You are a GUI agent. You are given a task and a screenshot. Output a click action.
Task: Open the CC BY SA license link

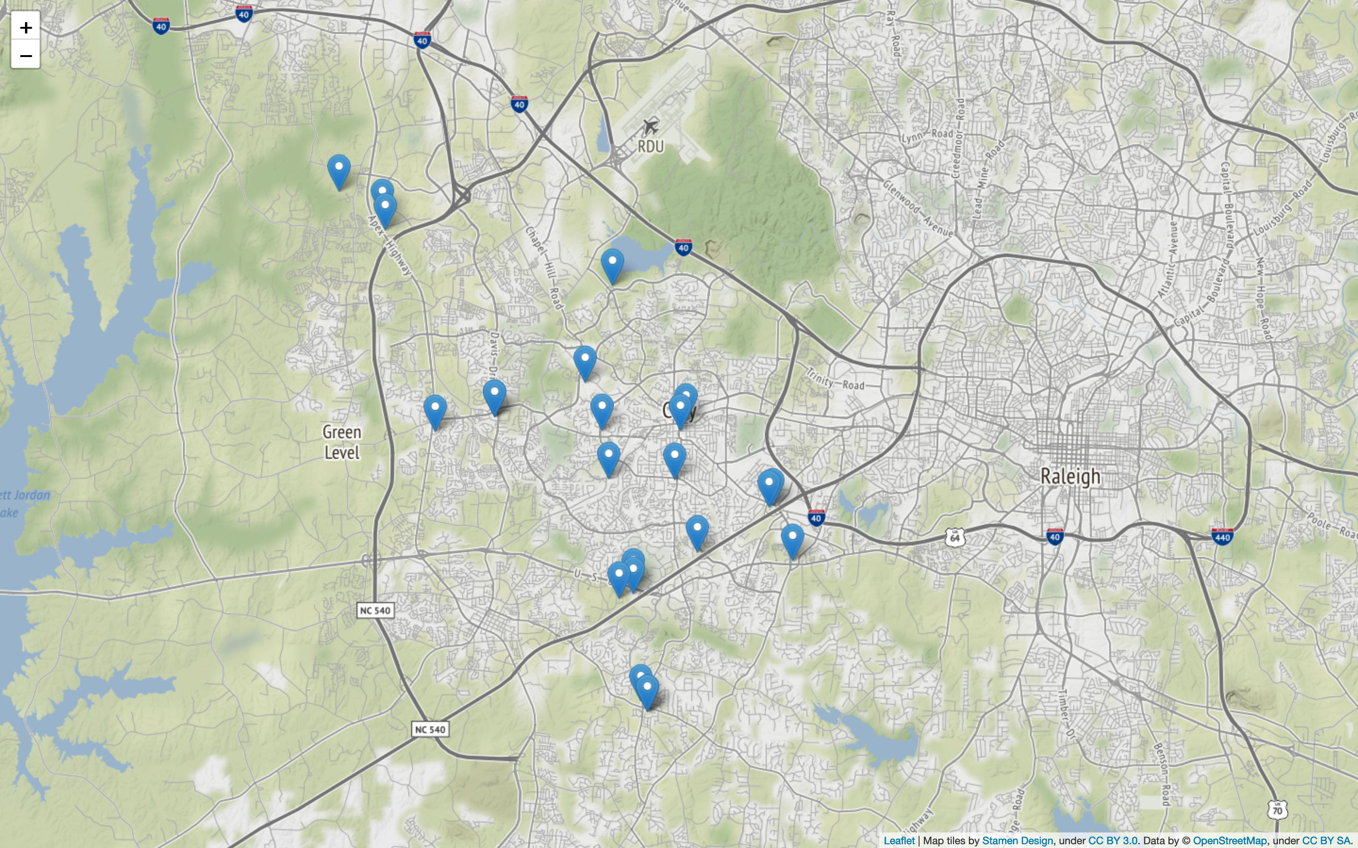(x=1326, y=840)
